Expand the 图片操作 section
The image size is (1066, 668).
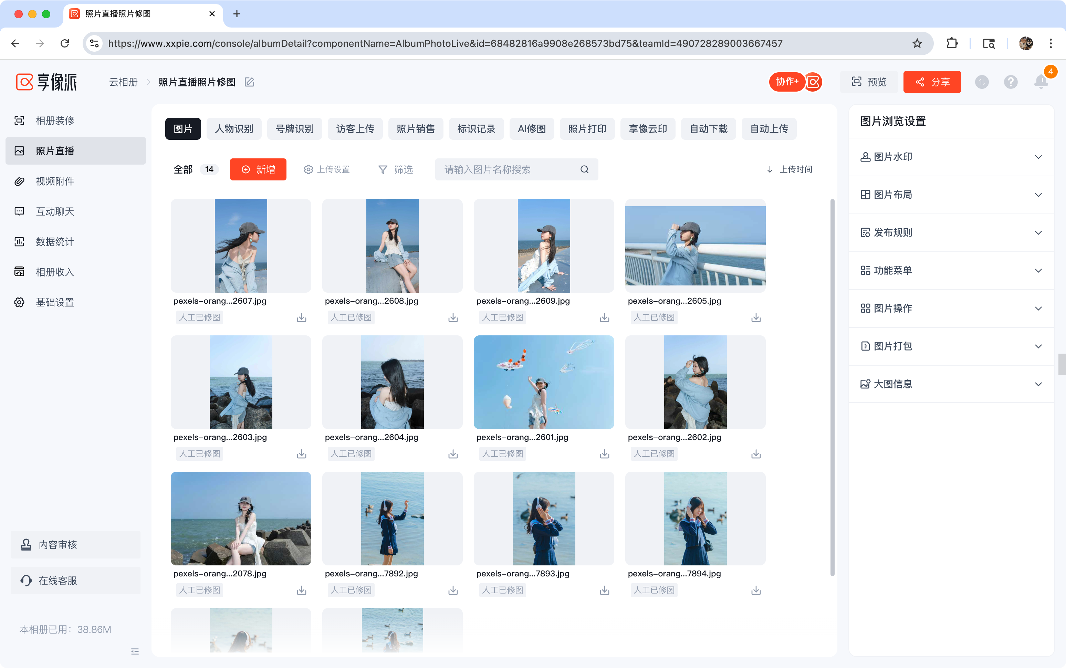951,309
